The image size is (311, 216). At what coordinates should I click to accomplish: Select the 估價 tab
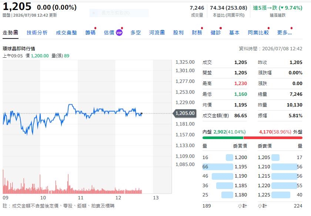[x=109, y=33]
